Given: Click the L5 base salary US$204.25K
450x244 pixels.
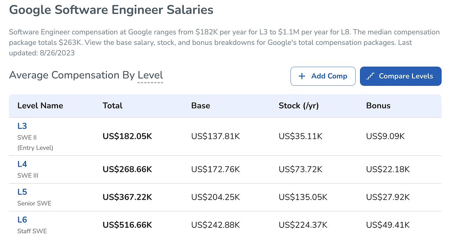Looking at the screenshot, I should [216, 197].
